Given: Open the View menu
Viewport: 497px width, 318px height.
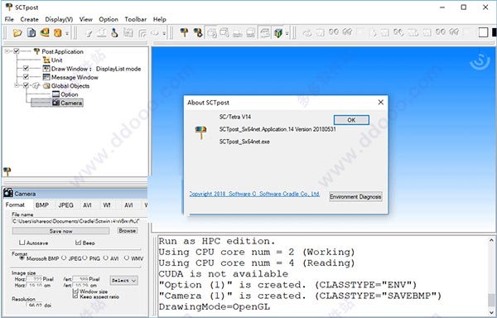Looking at the screenshot, I should click(85, 19).
